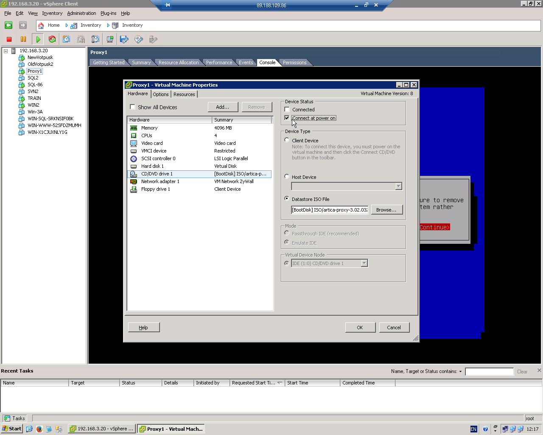
Task: Click the red Power Off toolbar icon
Action: tap(9, 39)
